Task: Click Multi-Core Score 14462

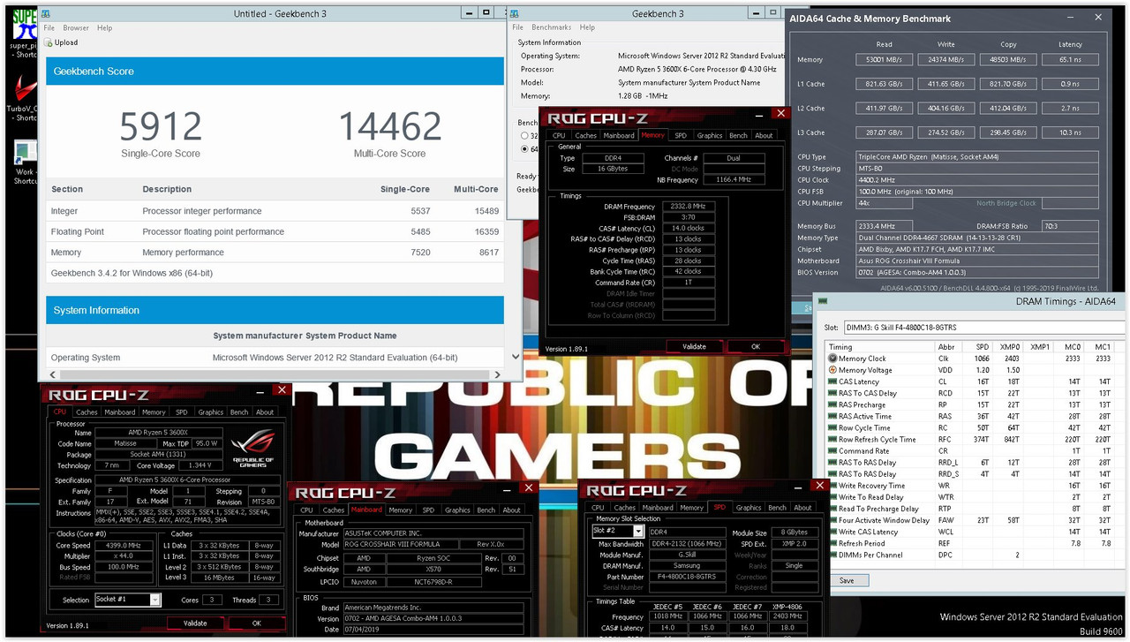Action: point(389,127)
